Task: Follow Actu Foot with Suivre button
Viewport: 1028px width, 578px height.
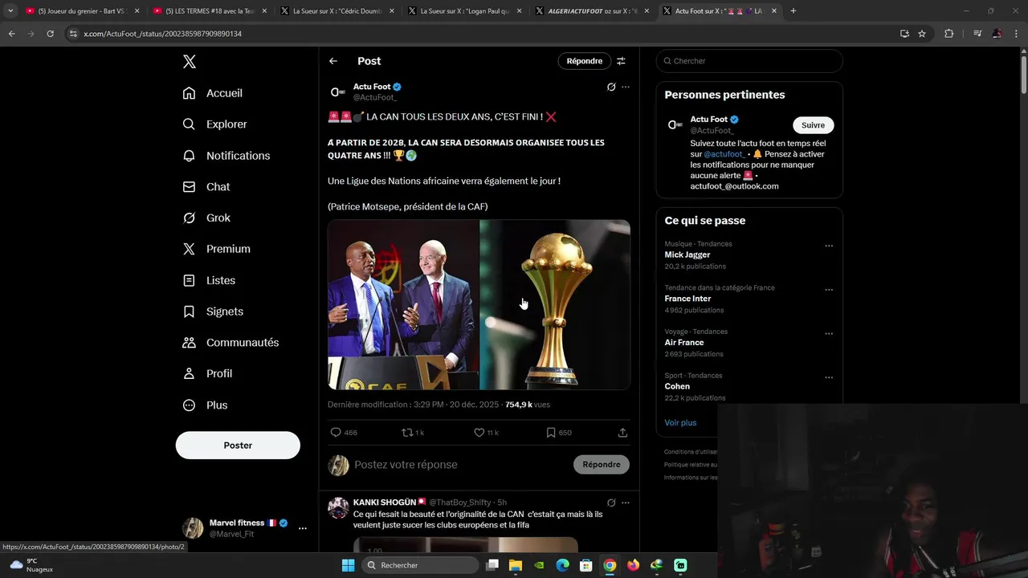Action: pyautogui.click(x=813, y=125)
